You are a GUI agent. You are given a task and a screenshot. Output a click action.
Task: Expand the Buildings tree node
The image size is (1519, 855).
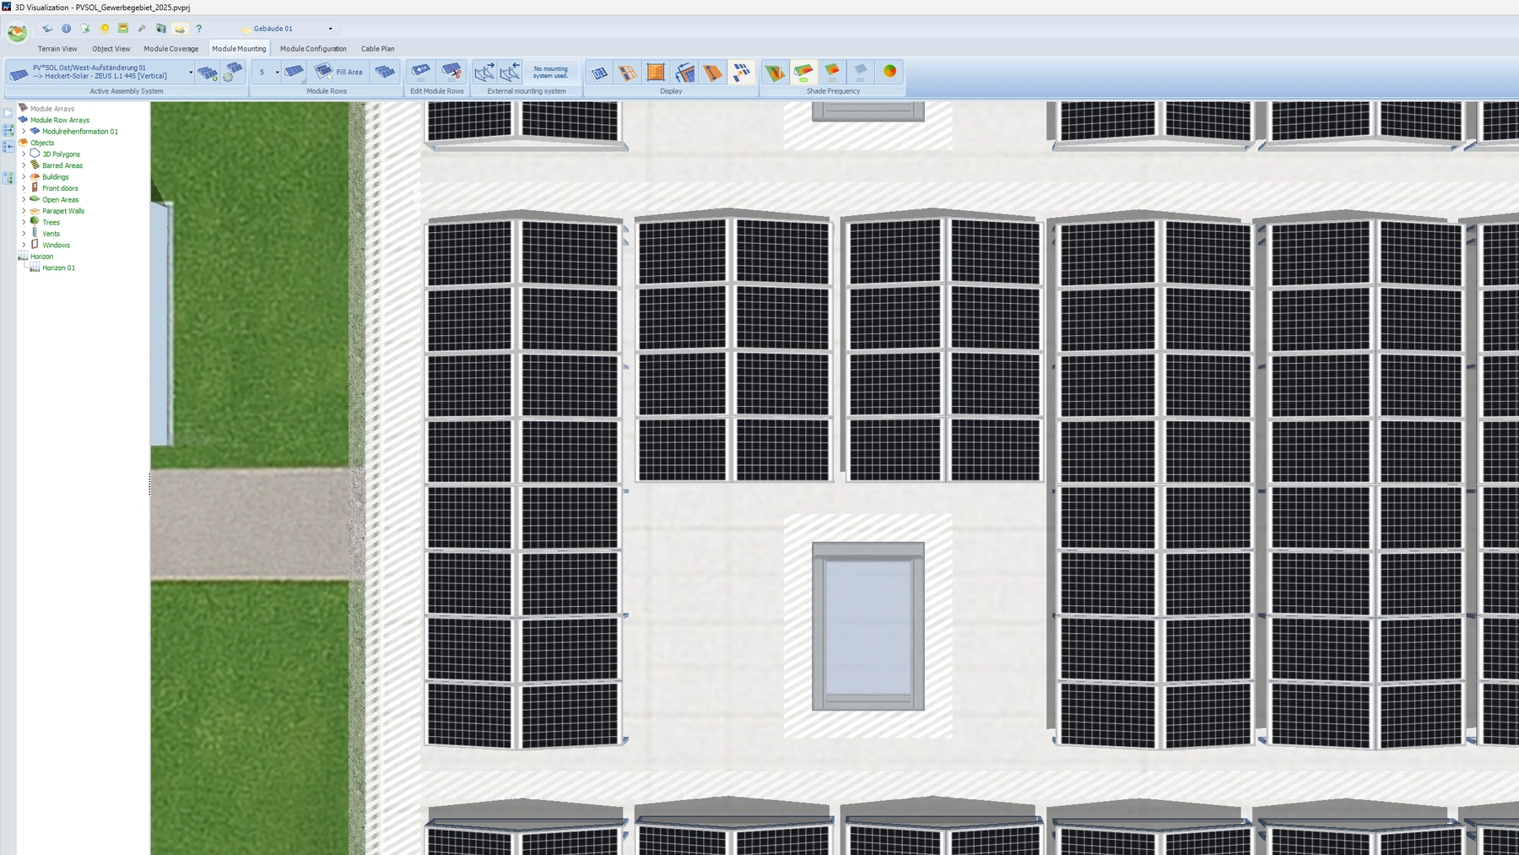click(24, 177)
